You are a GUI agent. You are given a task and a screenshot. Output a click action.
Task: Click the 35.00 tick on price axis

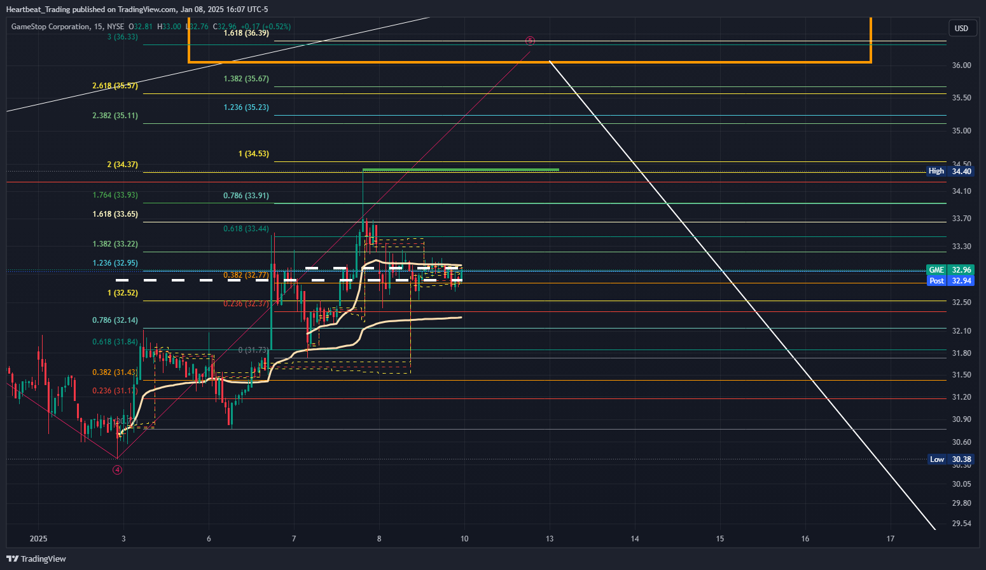(961, 131)
